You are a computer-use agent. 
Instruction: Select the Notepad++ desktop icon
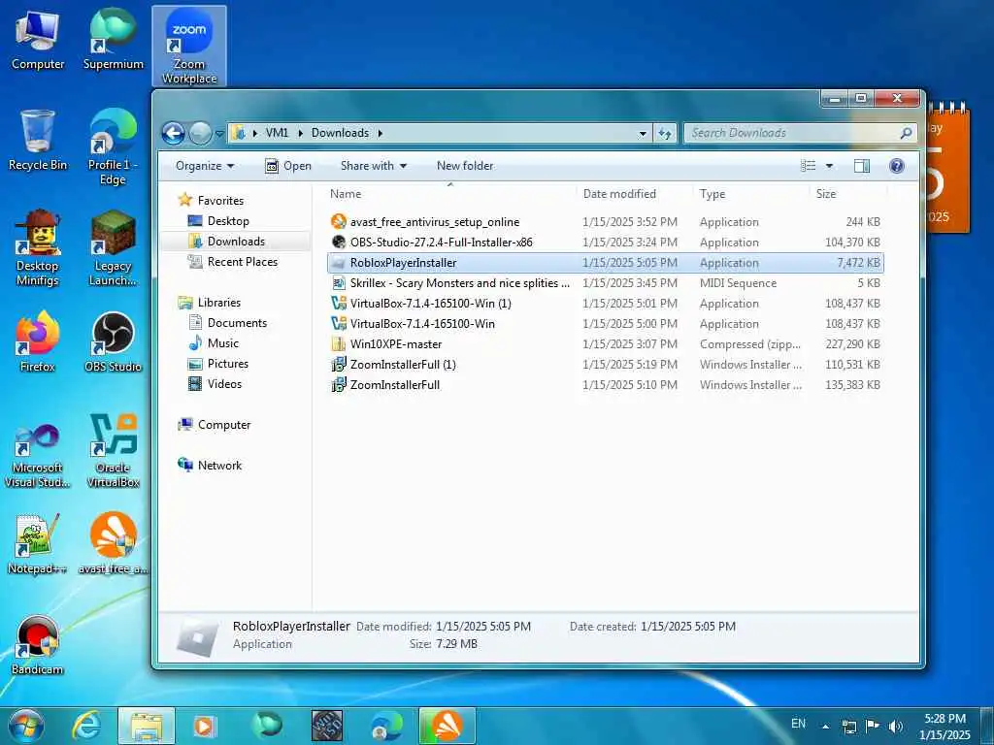click(x=38, y=545)
